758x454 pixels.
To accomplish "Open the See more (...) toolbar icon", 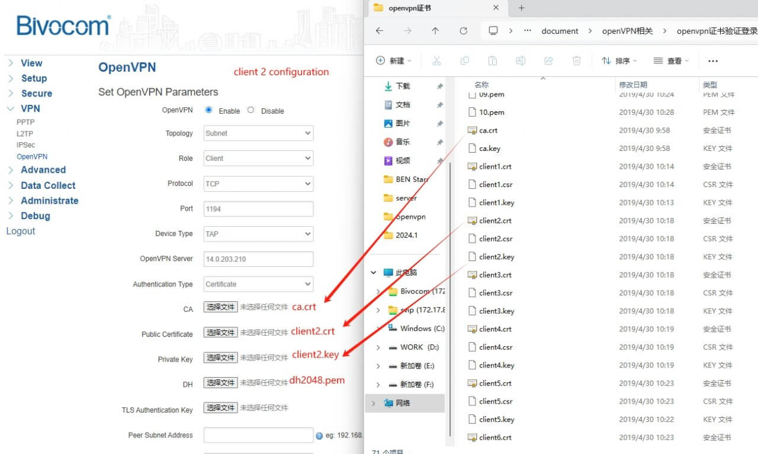I will tap(713, 60).
